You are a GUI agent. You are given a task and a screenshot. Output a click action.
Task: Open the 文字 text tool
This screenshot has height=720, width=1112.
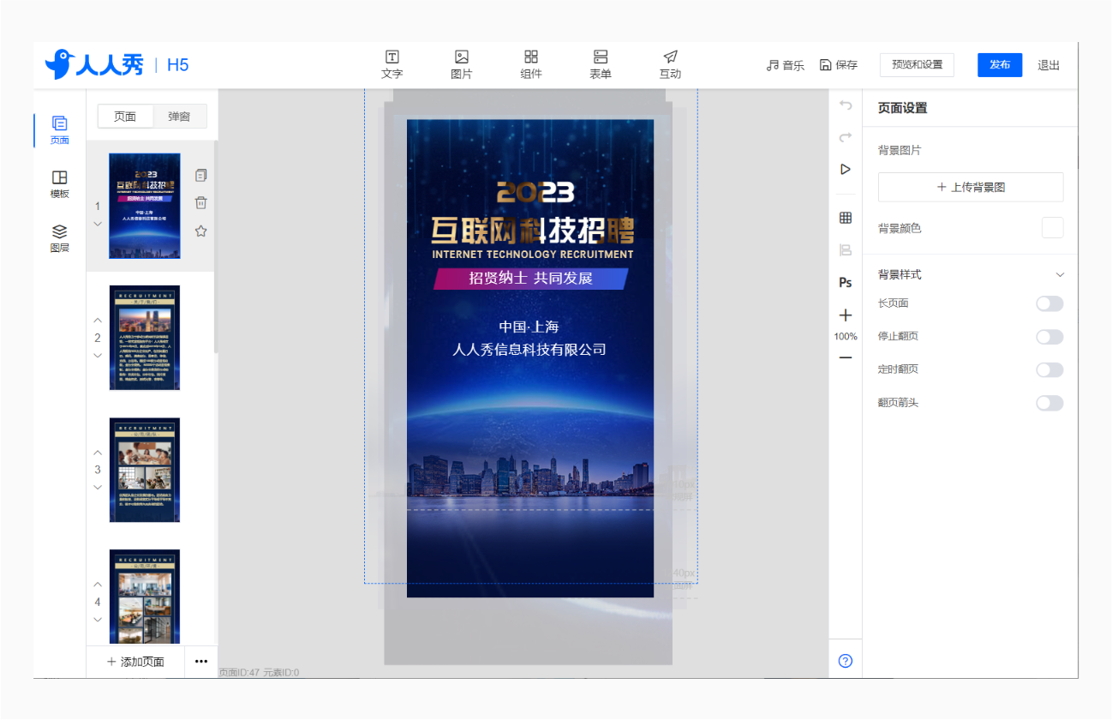coord(392,64)
